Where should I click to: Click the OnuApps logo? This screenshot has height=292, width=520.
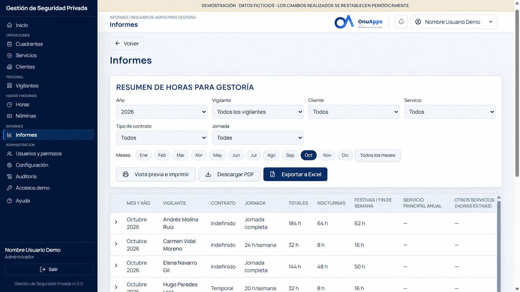359,22
